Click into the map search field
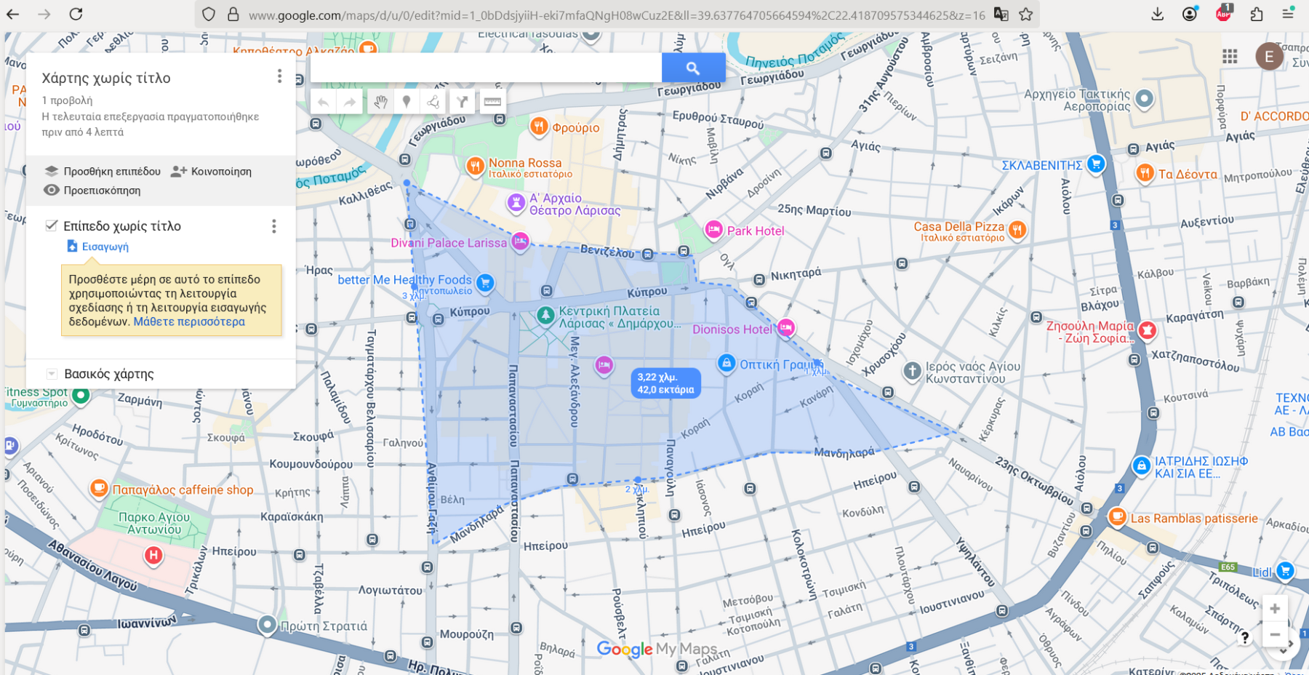 [486, 68]
